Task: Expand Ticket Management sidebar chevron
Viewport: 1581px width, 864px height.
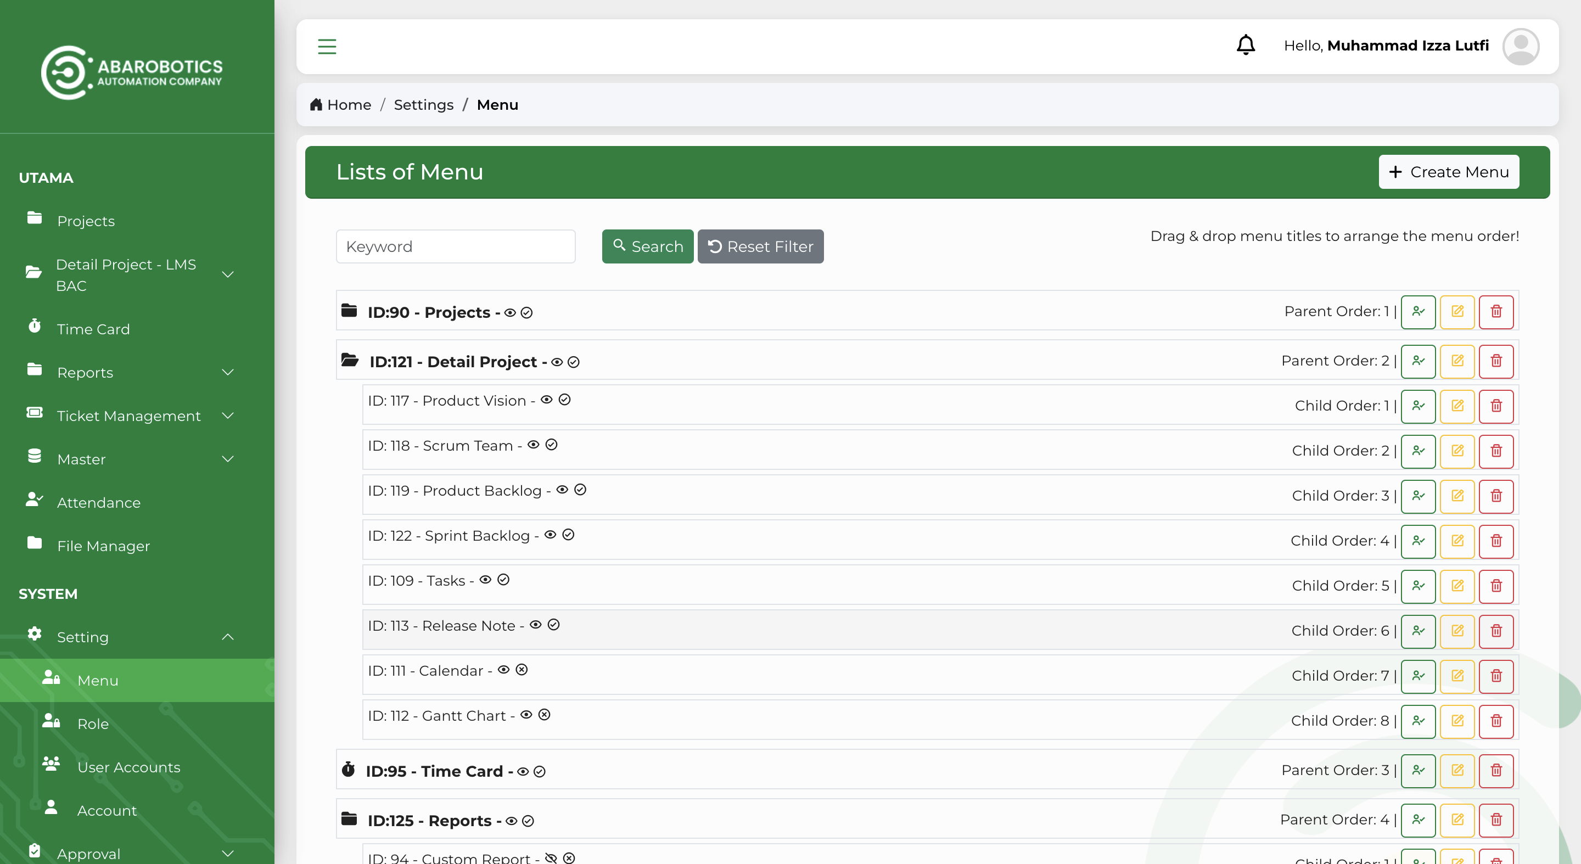Action: [x=228, y=416]
